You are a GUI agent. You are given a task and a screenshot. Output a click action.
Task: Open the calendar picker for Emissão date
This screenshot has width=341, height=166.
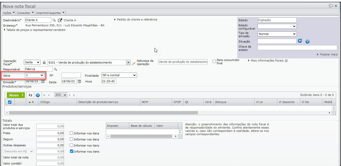43,81
